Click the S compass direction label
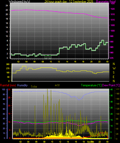 pyautogui.click(x=114, y=73)
